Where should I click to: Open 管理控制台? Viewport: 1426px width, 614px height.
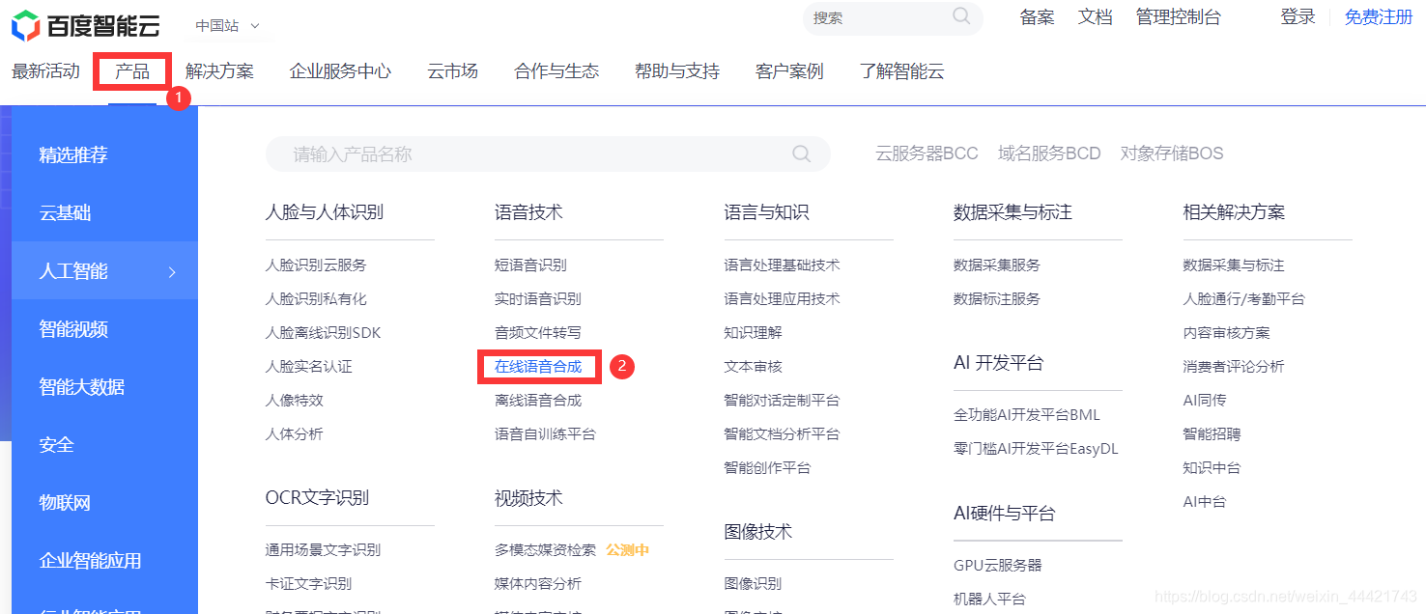coord(1178,16)
